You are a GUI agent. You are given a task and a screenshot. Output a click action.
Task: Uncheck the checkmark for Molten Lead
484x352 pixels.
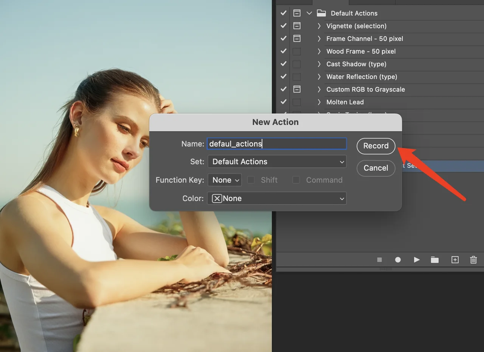[284, 102]
